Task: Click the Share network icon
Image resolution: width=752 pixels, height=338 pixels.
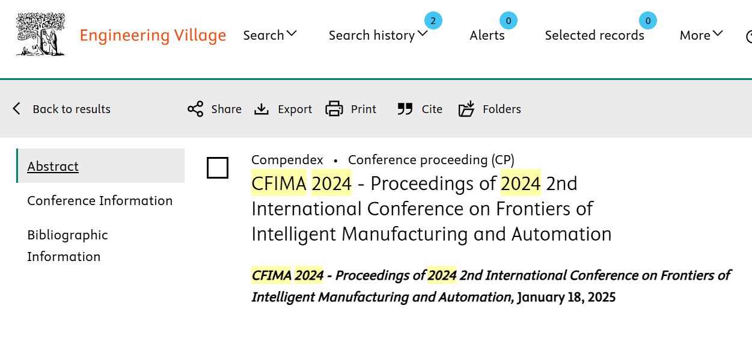Action: click(x=195, y=109)
